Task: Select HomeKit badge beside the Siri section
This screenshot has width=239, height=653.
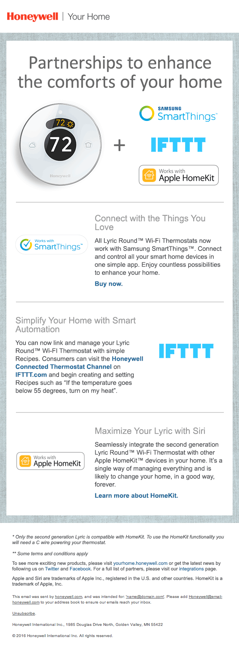Action: click(x=51, y=461)
